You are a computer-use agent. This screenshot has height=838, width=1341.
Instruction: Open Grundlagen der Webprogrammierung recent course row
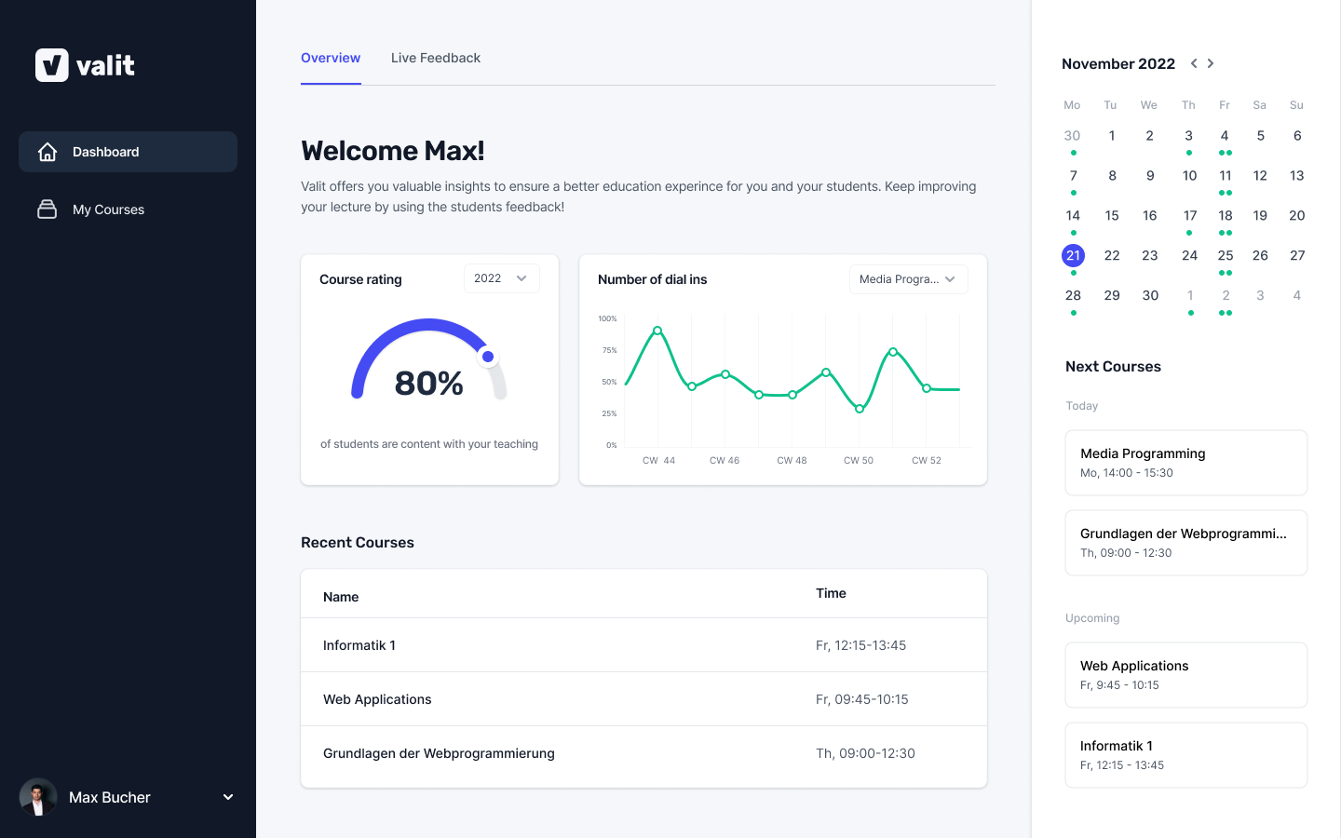[643, 753]
